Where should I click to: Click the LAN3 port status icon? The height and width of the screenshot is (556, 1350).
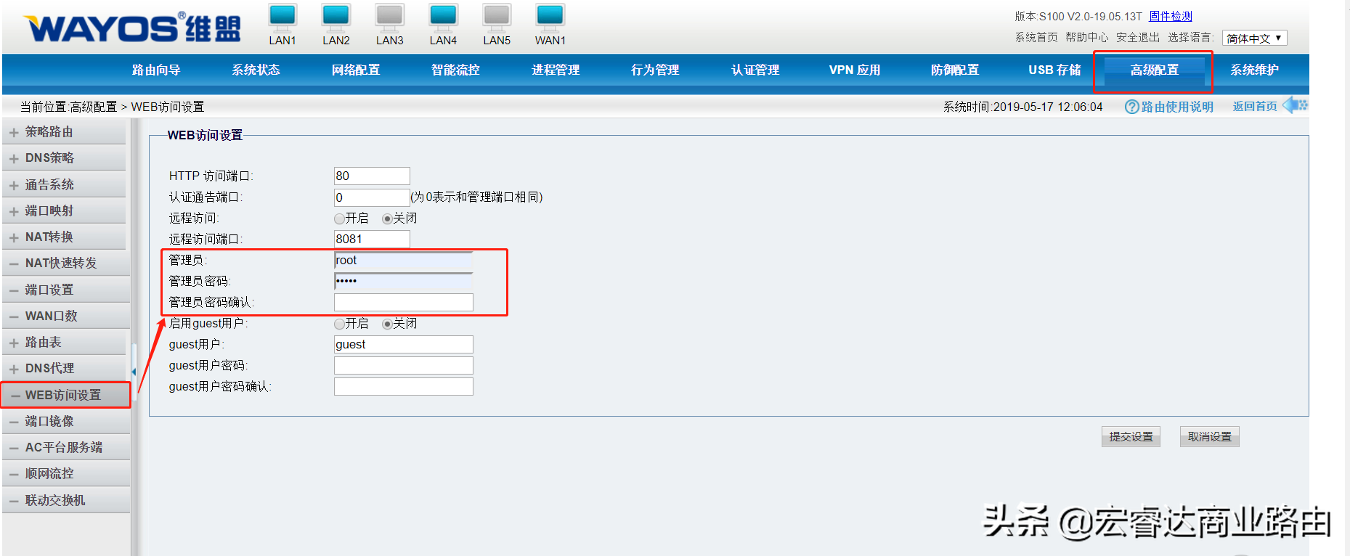click(x=389, y=17)
